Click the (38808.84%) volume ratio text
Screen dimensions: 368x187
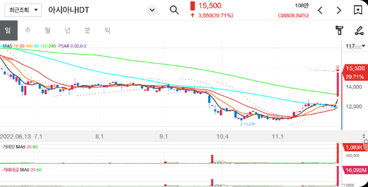[x=293, y=16]
